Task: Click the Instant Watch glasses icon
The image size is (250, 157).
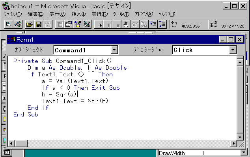Action: tap(135, 24)
